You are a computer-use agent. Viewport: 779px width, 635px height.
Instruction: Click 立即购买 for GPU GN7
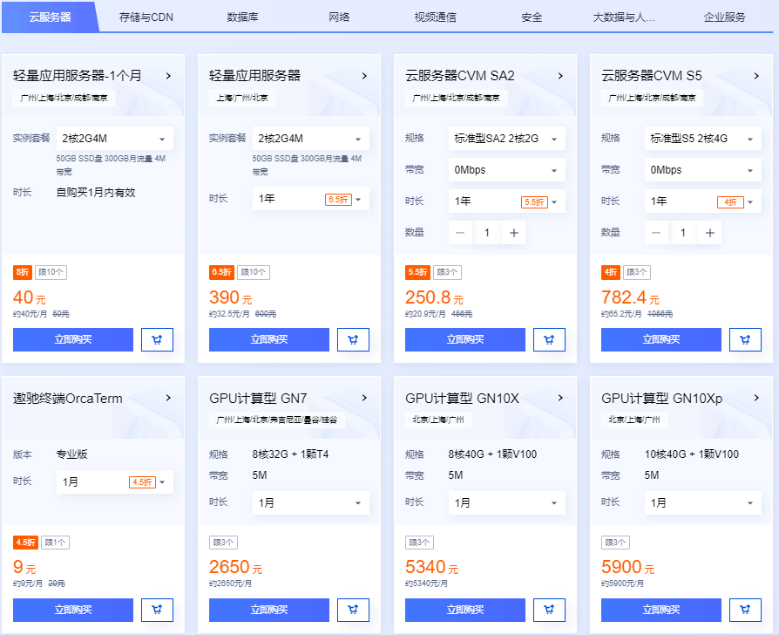click(269, 610)
